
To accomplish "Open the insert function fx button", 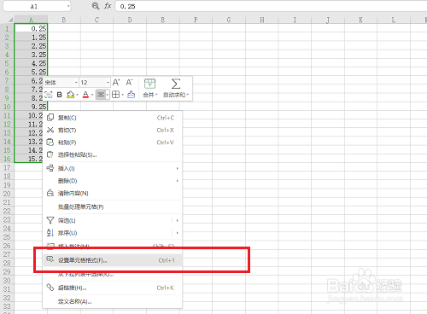I will pos(108,6).
